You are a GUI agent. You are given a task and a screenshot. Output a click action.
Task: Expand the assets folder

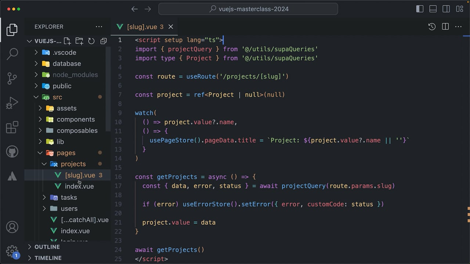click(40, 108)
